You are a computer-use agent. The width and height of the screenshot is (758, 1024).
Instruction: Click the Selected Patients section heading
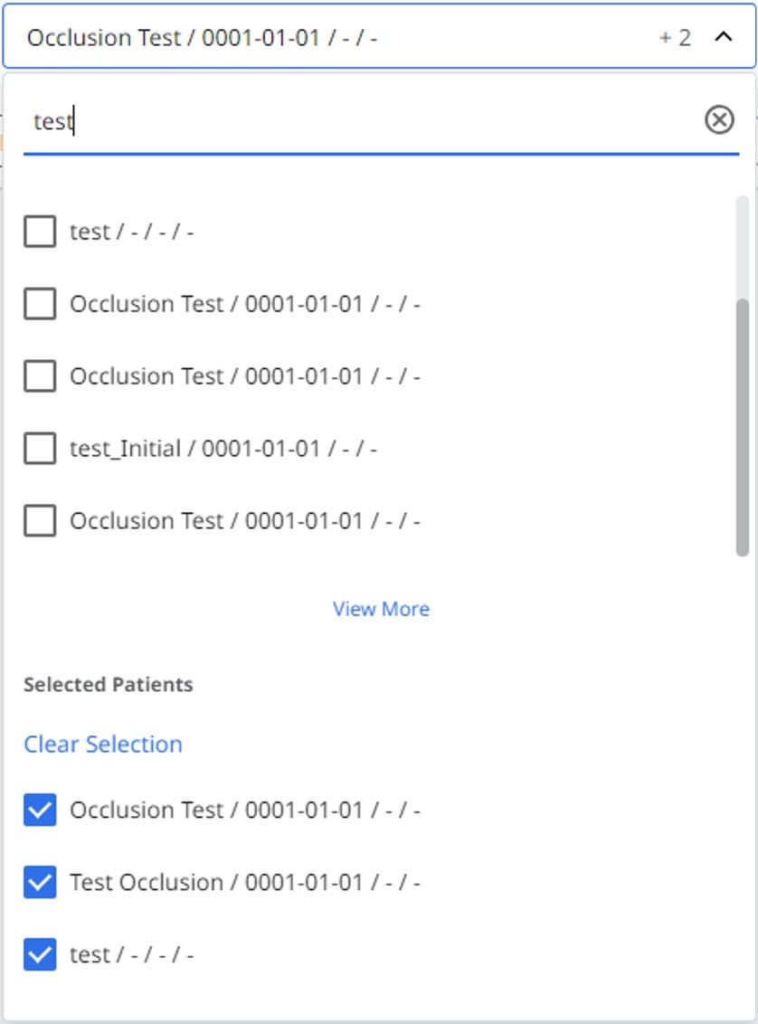[x=109, y=685]
